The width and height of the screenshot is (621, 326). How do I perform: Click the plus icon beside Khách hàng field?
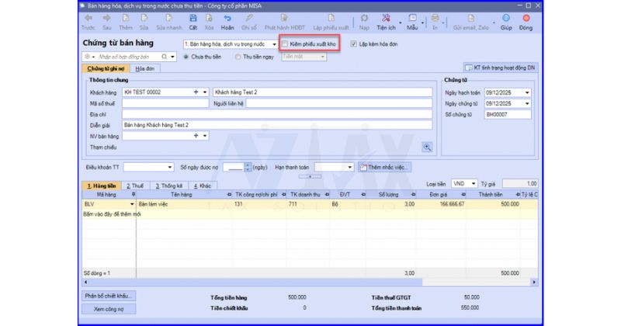click(196, 92)
